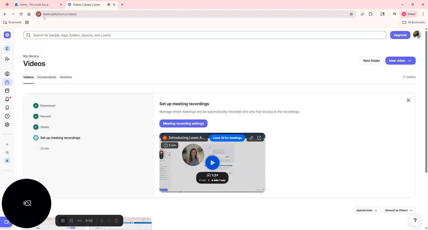The image size is (428, 230).
Task: Select the Library icon in the sidebar
Action: [x=7, y=82]
